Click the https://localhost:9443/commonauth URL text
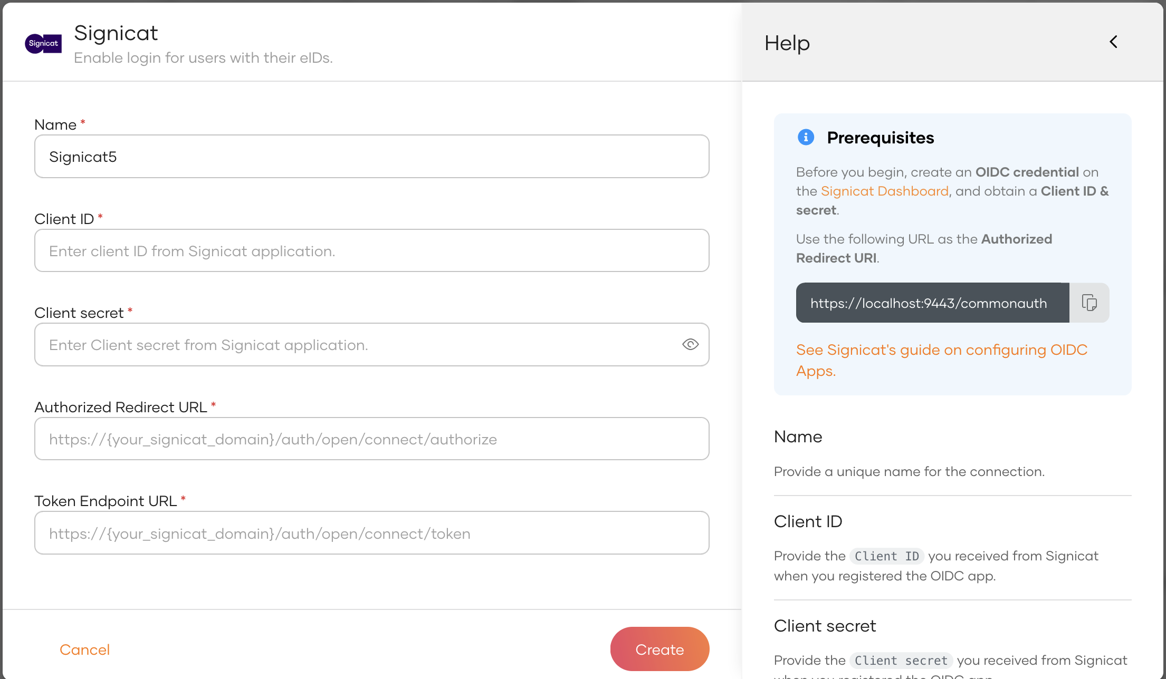Image resolution: width=1166 pixels, height=679 pixels. 929,303
